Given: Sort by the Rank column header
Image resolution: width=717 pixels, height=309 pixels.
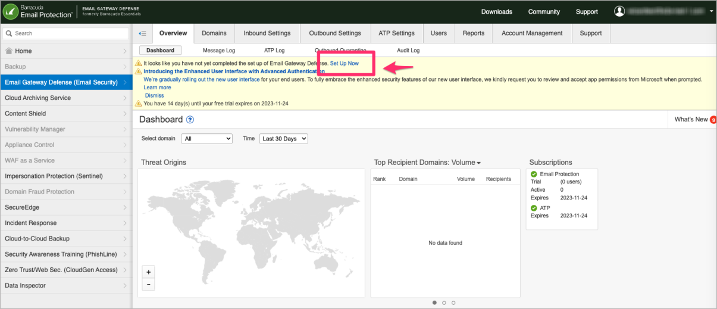Looking at the screenshot, I should tap(379, 179).
